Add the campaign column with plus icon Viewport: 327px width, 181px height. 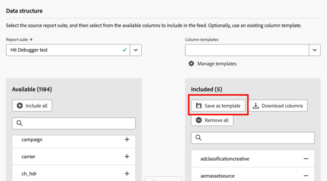(127, 140)
